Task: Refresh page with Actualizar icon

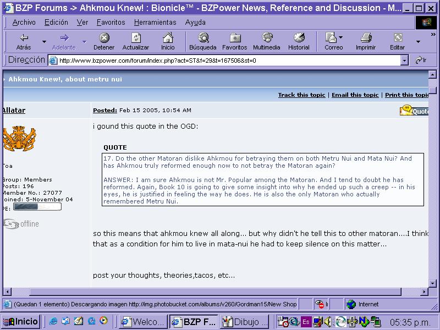Action: pos(136,38)
